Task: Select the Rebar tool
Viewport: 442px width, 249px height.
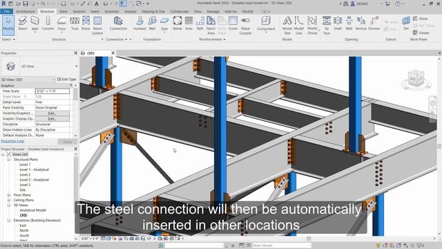Action: point(177,24)
